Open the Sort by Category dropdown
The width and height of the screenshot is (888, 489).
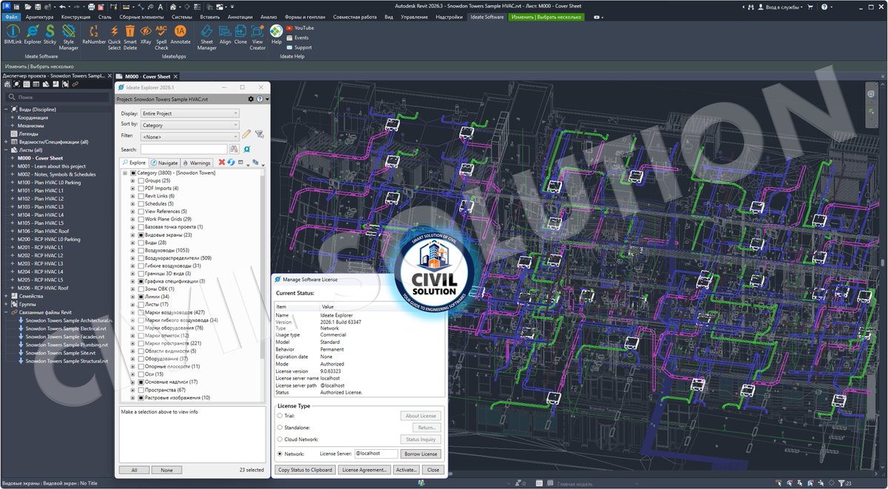pos(190,125)
